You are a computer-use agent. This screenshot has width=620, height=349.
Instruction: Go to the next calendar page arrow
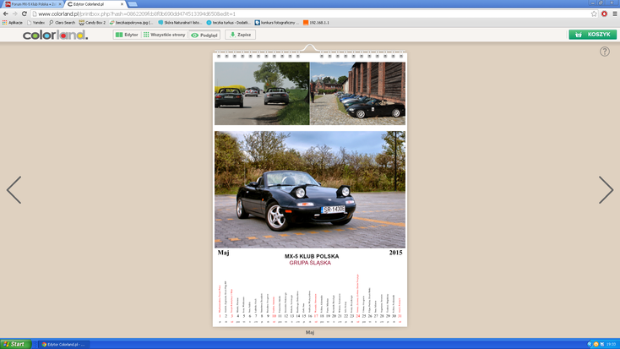(606, 190)
